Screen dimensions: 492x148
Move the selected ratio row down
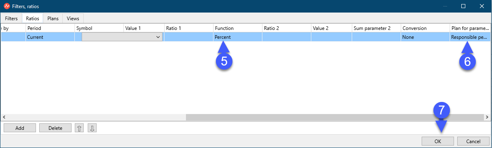(x=92, y=128)
